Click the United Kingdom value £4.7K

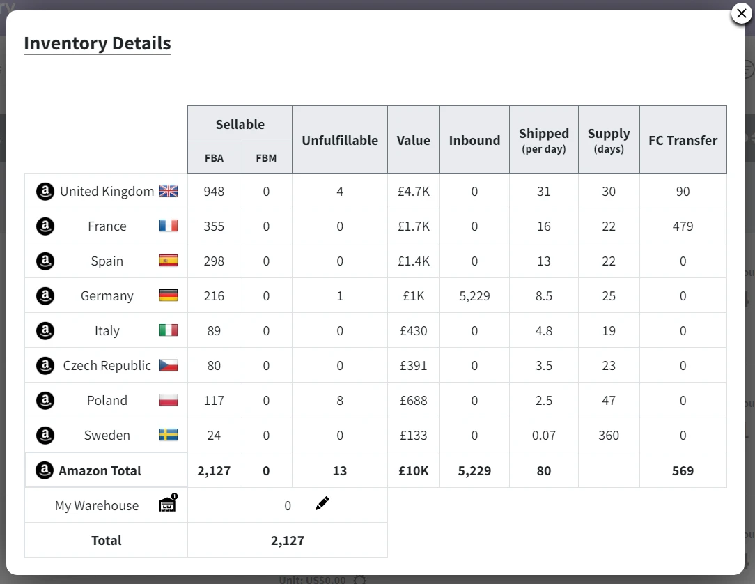click(414, 192)
